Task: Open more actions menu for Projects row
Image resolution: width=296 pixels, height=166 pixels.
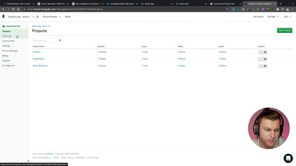Action: click(x=260, y=52)
